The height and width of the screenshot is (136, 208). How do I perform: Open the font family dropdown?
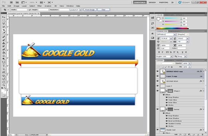pyautogui.click(x=175, y=35)
